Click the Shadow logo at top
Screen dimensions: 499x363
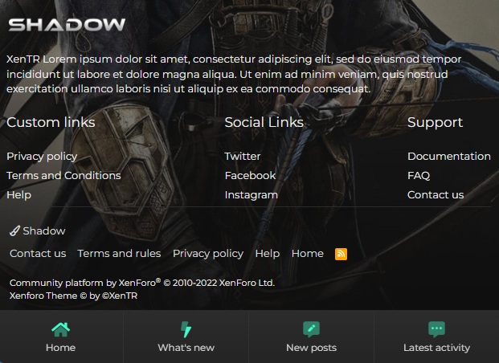(x=67, y=24)
